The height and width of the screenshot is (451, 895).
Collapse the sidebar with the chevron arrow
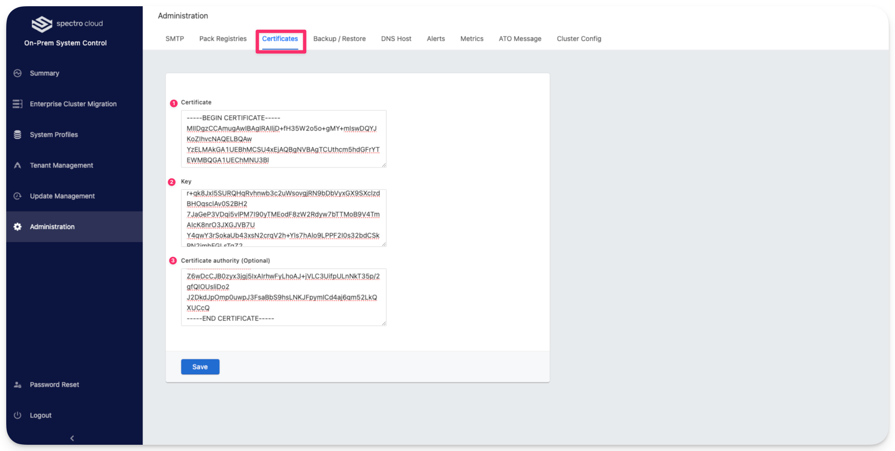[72, 438]
